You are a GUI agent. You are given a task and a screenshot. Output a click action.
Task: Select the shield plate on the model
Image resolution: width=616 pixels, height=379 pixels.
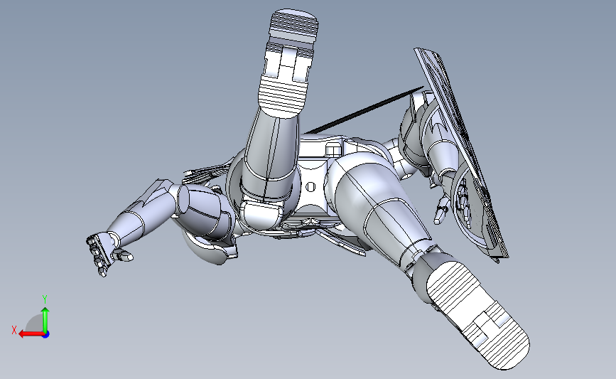click(462, 154)
